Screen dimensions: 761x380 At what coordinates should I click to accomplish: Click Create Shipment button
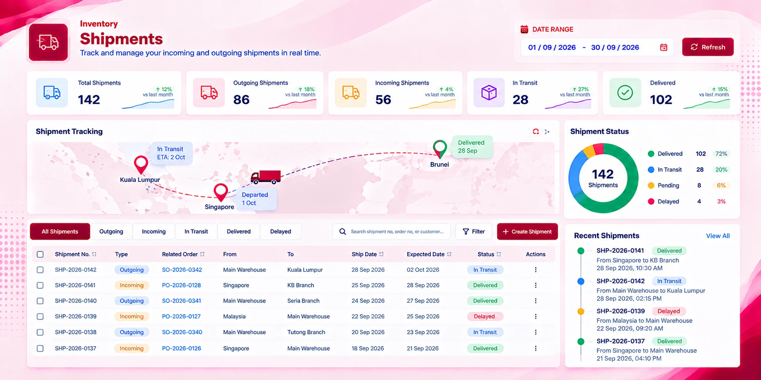click(x=527, y=231)
